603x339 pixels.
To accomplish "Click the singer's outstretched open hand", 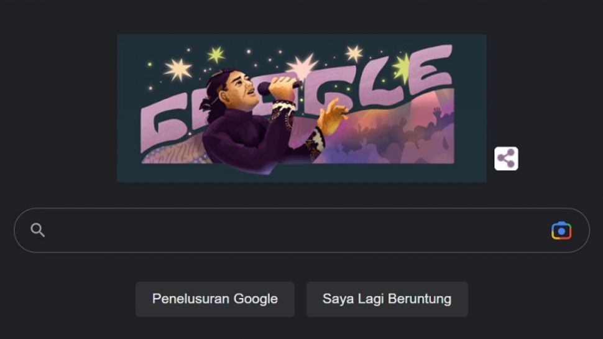I will [x=333, y=117].
